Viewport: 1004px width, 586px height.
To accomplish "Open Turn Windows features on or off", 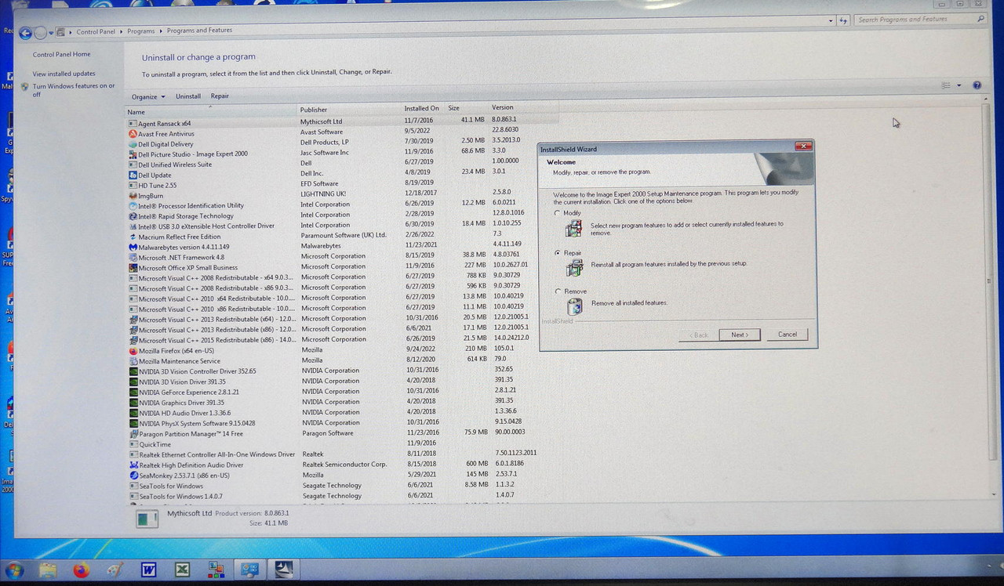I will [x=73, y=90].
